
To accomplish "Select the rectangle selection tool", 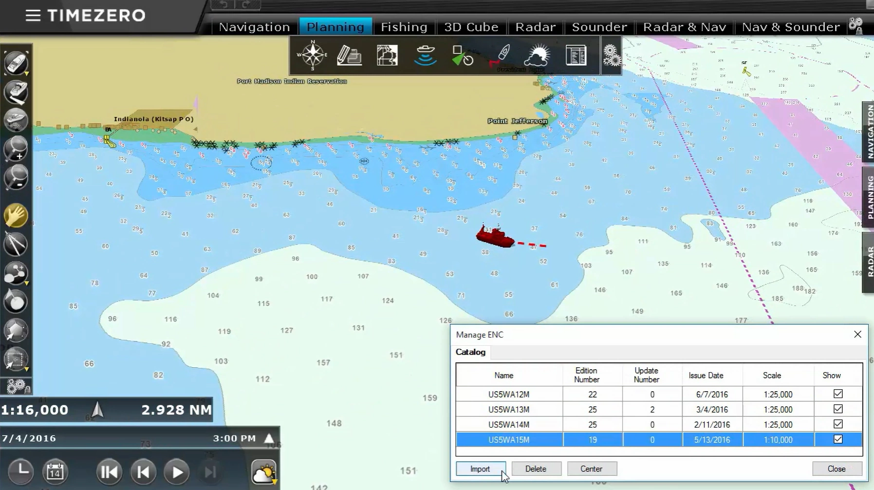I will coord(16,359).
